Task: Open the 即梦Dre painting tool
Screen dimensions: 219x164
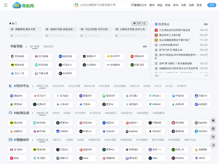Action: [x=63, y=123]
